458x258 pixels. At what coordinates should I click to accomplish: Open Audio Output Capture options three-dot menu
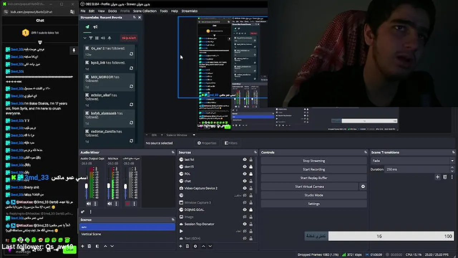coord(95,204)
